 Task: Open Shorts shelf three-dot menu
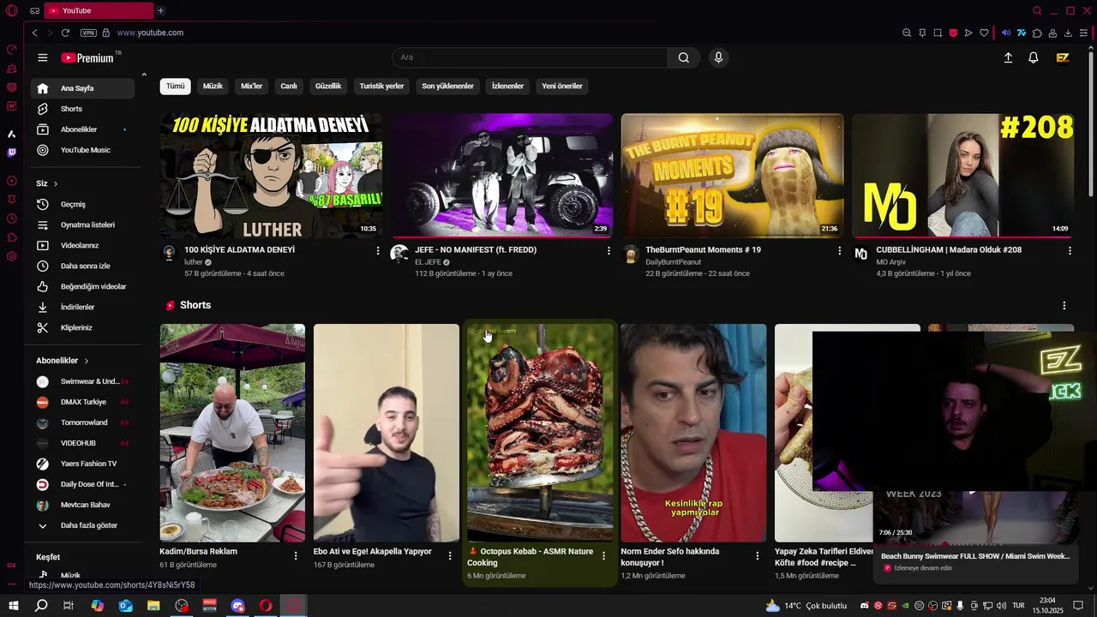click(1064, 306)
